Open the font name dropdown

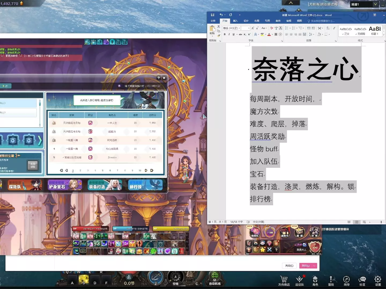239,28
